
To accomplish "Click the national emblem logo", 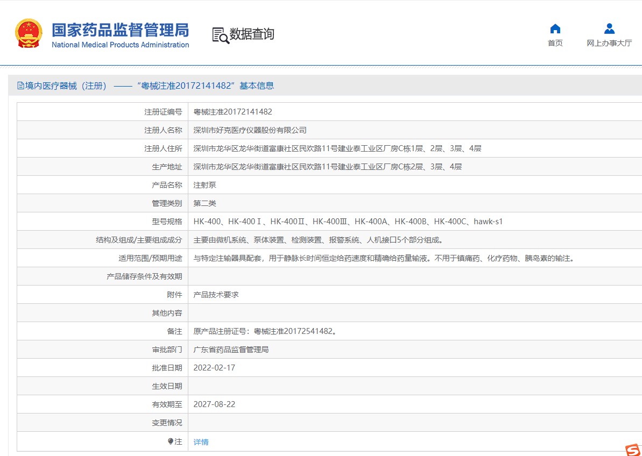I will (28, 33).
